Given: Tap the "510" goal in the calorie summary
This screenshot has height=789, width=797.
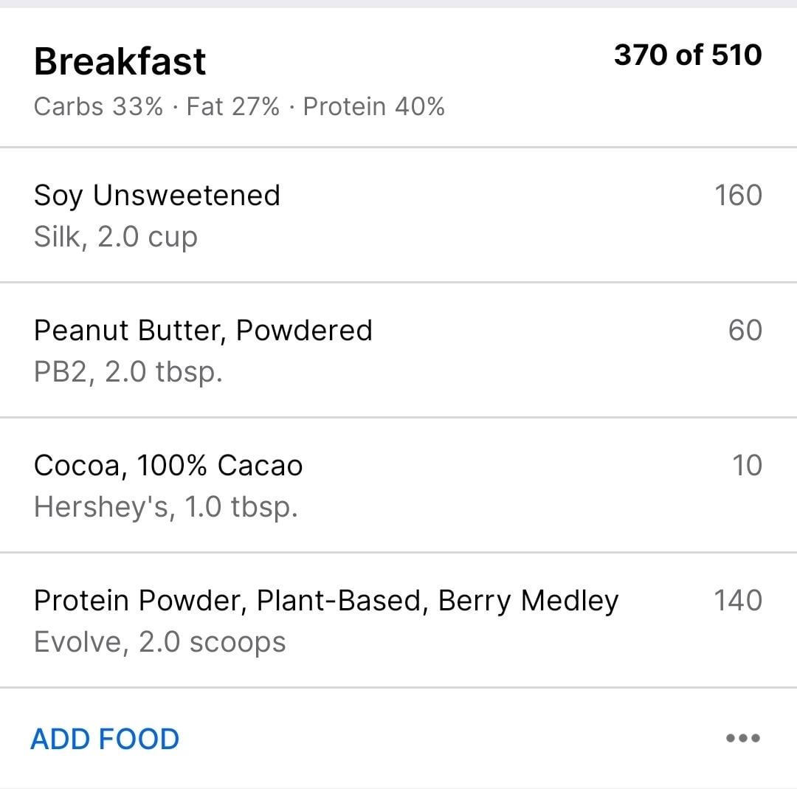Looking at the screenshot, I should [737, 55].
